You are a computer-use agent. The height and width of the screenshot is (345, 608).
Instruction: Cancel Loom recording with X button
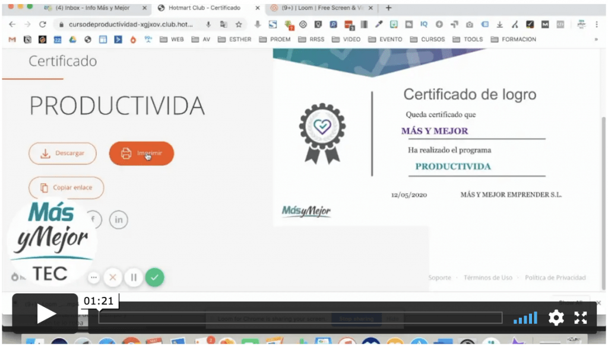tap(113, 277)
